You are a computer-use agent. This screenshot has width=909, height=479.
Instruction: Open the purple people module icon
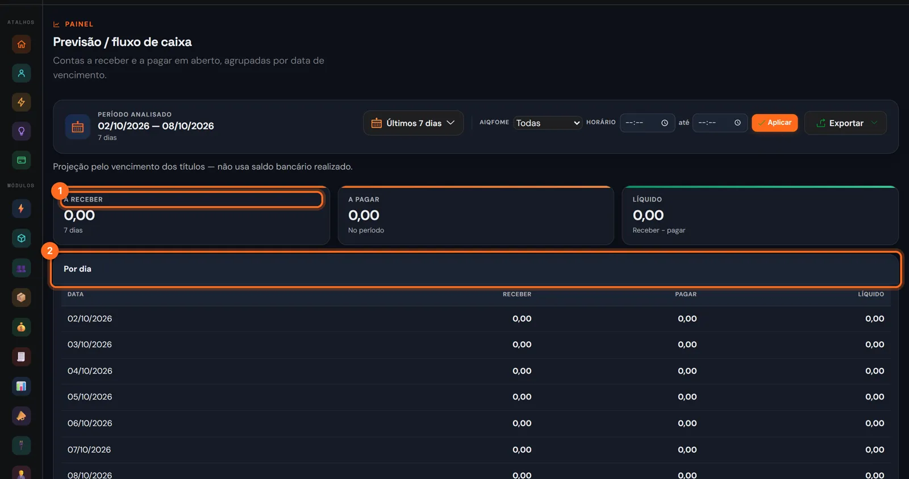click(x=22, y=268)
